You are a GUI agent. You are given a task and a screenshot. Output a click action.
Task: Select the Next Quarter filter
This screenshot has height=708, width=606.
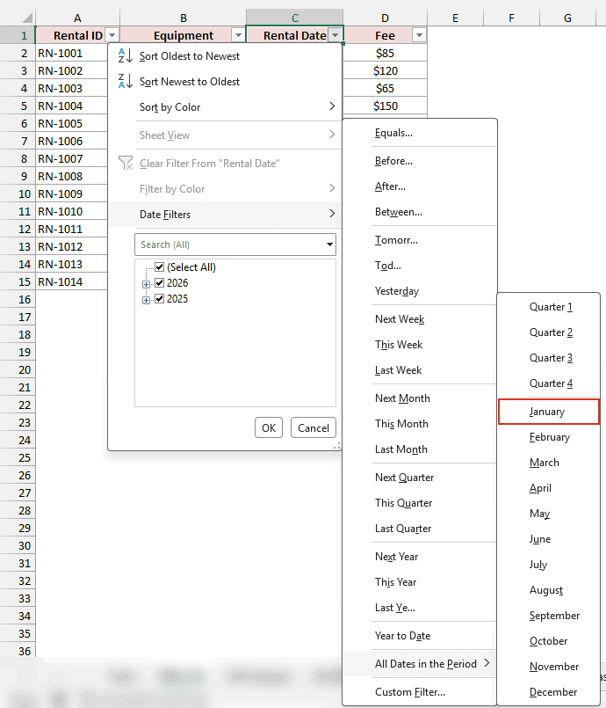coord(420,478)
